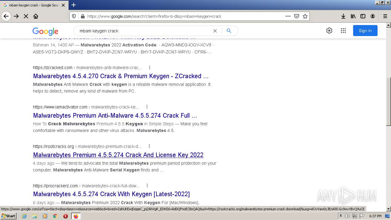The image size is (391, 220).
Task: Open result options for procrackerz.com
Action: (x=147, y=186)
